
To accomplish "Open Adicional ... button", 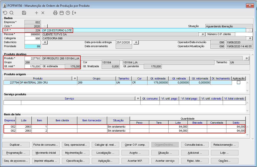I will [195, 153].
